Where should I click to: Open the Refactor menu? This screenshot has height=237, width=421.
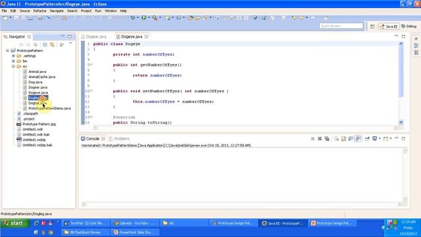coord(39,11)
